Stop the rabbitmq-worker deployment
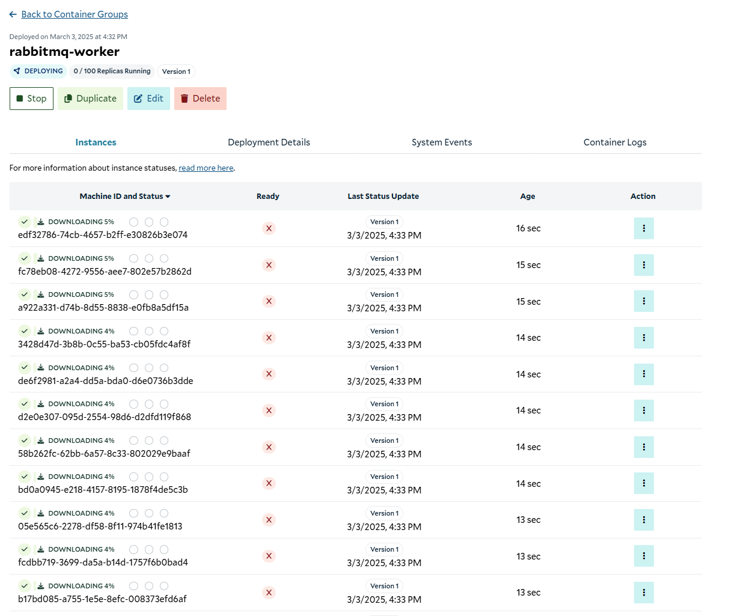The height and width of the screenshot is (616, 729). click(x=31, y=99)
